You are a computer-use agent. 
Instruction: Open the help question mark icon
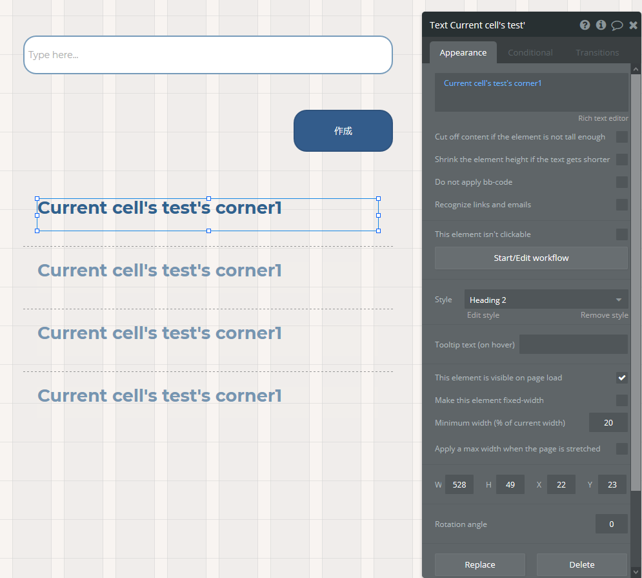[x=585, y=25]
